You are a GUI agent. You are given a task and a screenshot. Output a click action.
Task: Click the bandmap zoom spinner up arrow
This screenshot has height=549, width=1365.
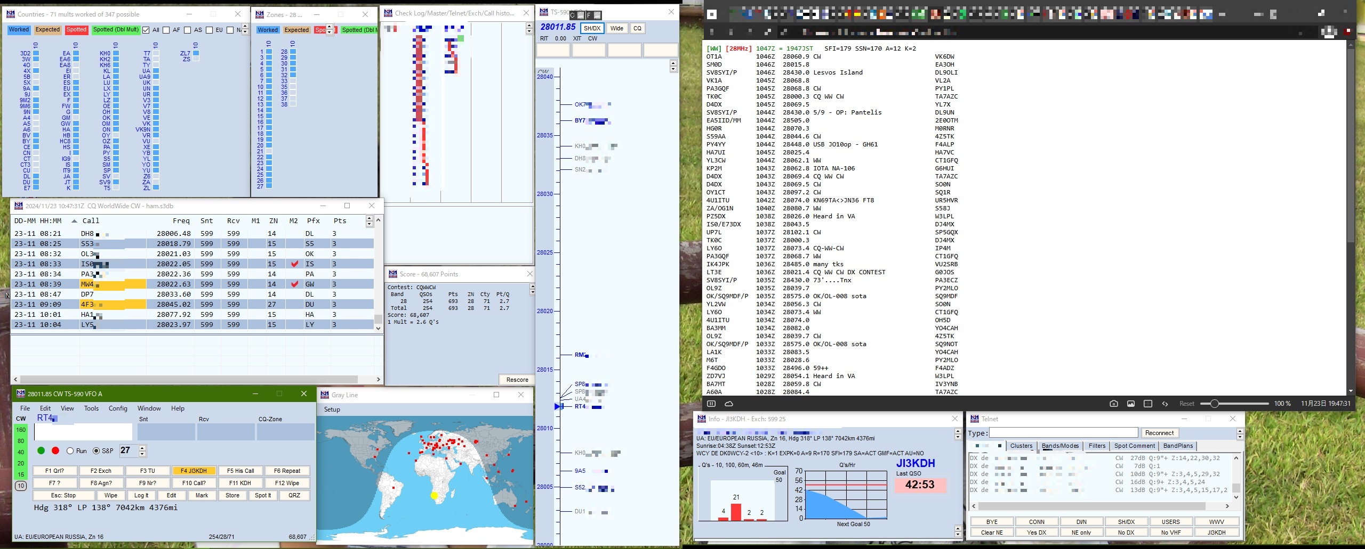point(673,63)
